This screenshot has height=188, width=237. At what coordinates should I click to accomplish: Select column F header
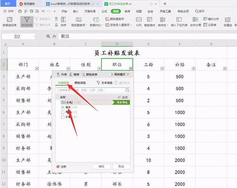point(180,44)
